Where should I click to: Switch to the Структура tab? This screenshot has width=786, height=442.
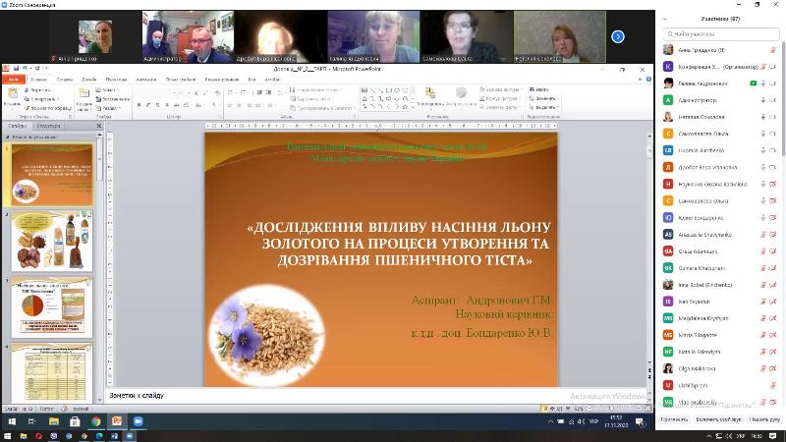tap(49, 126)
